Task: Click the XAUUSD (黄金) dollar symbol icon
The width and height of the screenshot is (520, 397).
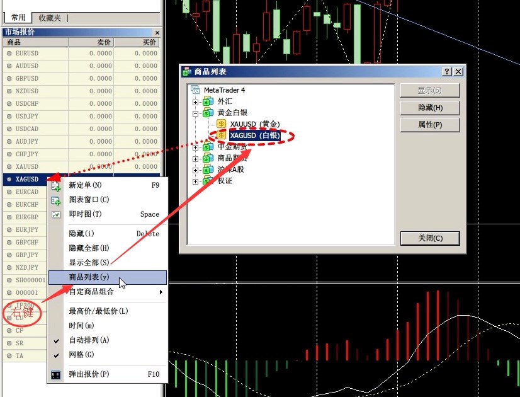Action: (x=221, y=124)
